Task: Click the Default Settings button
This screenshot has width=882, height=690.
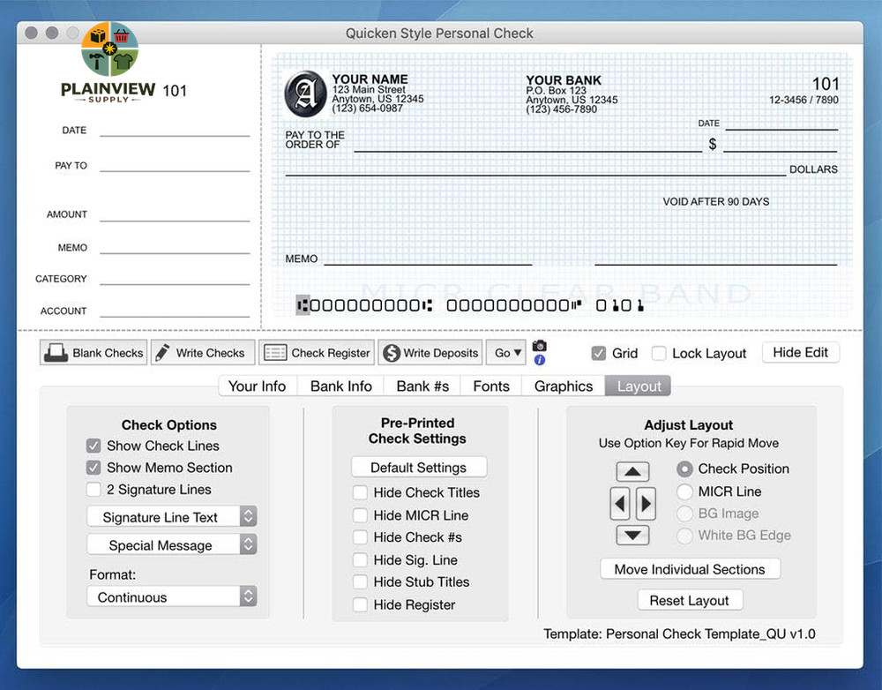Action: tap(418, 467)
